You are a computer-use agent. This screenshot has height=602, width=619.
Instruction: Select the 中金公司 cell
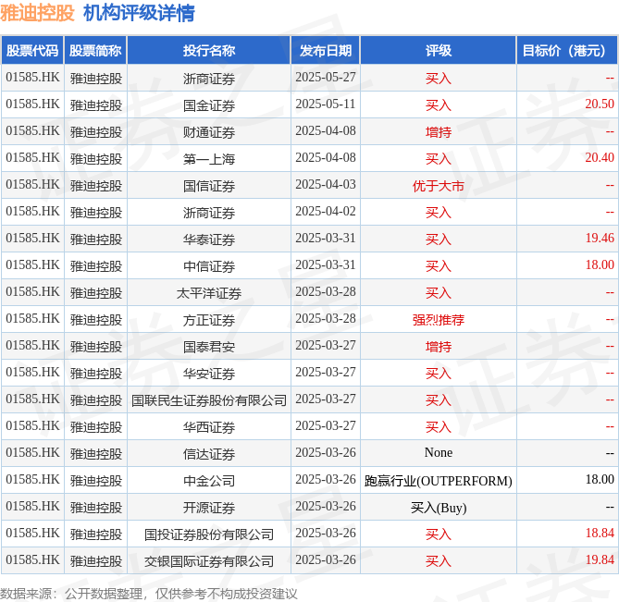click(209, 481)
